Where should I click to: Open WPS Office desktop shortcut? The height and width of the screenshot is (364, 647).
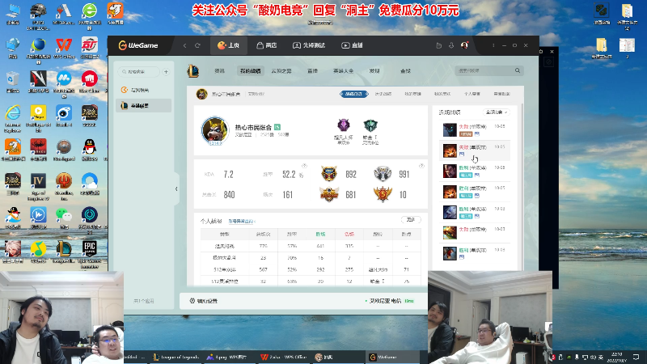click(64, 49)
